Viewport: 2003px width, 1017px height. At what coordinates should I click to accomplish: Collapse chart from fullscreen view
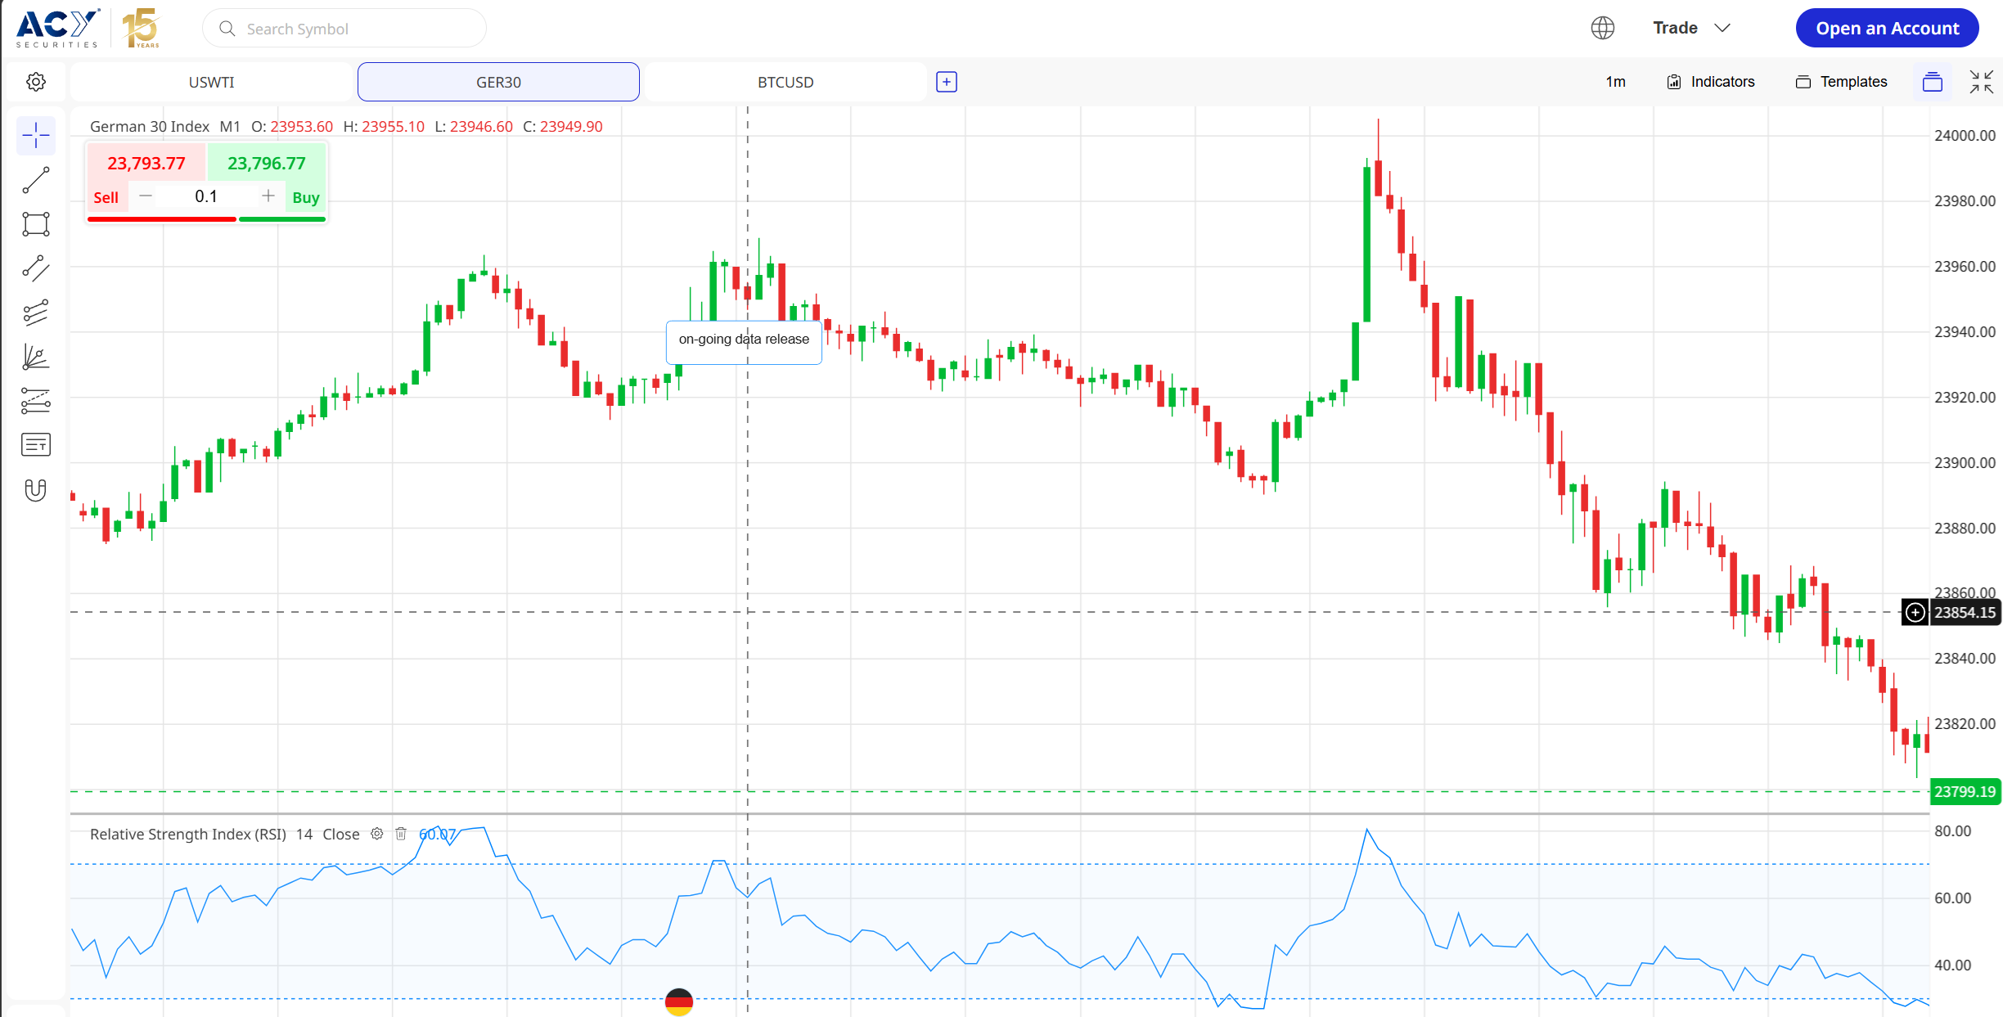click(1981, 82)
